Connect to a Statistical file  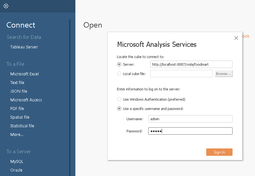coord(22,126)
